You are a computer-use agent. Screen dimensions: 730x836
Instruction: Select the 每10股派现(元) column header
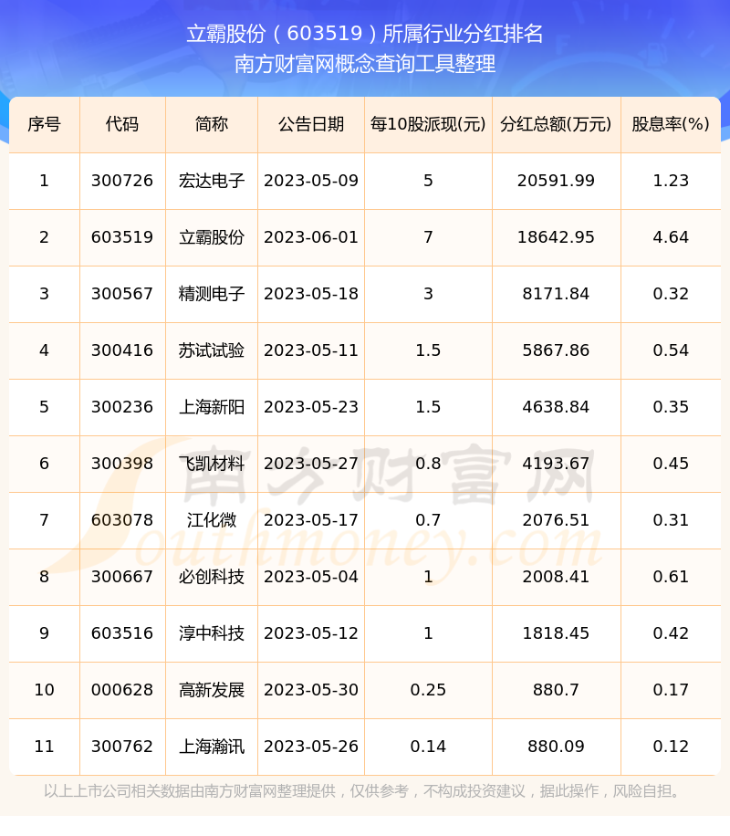(428, 124)
